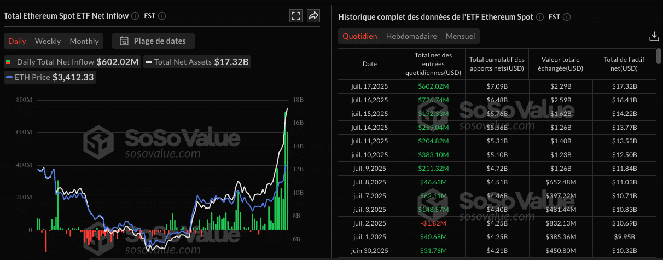Click the $40.68M inflow cell

[433, 237]
